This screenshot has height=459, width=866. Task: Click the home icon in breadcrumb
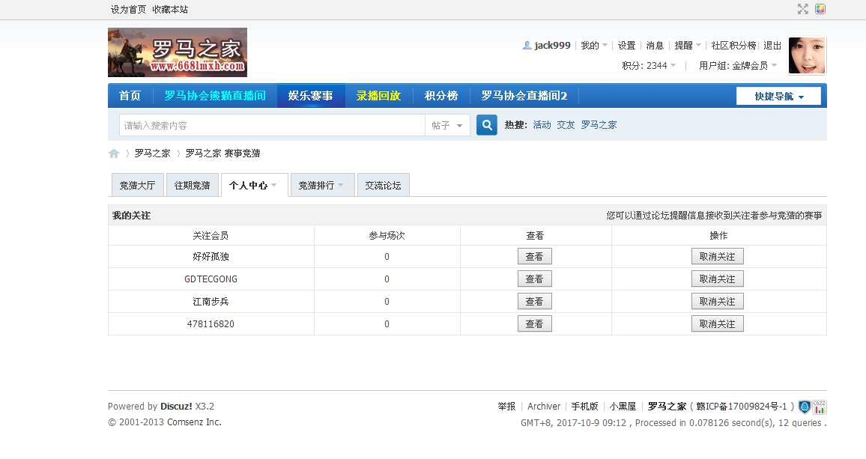114,153
